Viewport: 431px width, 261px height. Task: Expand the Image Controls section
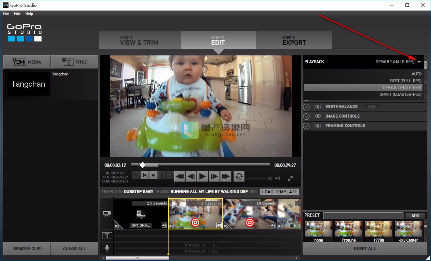pyautogui.click(x=306, y=117)
